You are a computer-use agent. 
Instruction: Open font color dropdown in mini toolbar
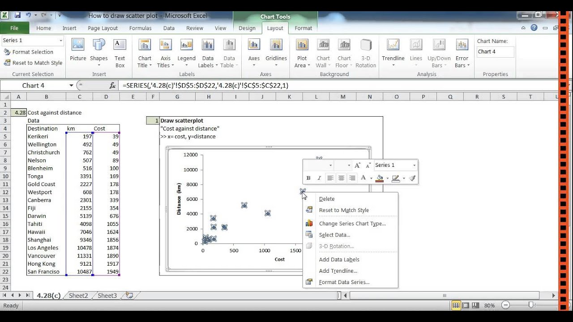(371, 178)
